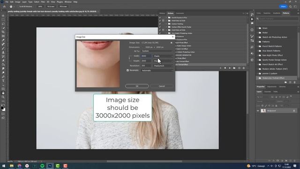
Task: Select the Zoom tool
Action: [3, 97]
